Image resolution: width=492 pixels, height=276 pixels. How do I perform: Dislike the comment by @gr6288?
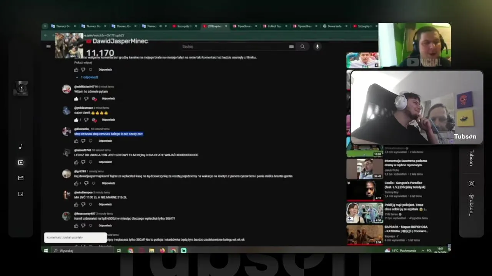point(86,183)
